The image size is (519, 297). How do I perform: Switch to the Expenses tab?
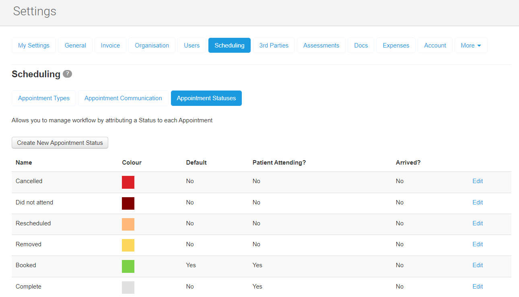pyautogui.click(x=396, y=45)
